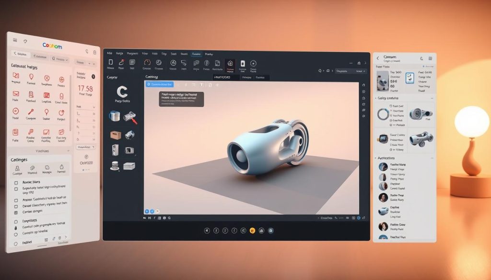Select the red brush icon in left panel grid

coord(31,112)
